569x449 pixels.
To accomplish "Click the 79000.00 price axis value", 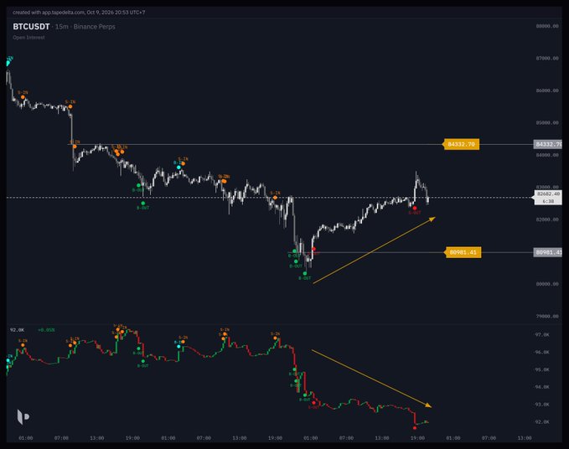I will (547, 317).
